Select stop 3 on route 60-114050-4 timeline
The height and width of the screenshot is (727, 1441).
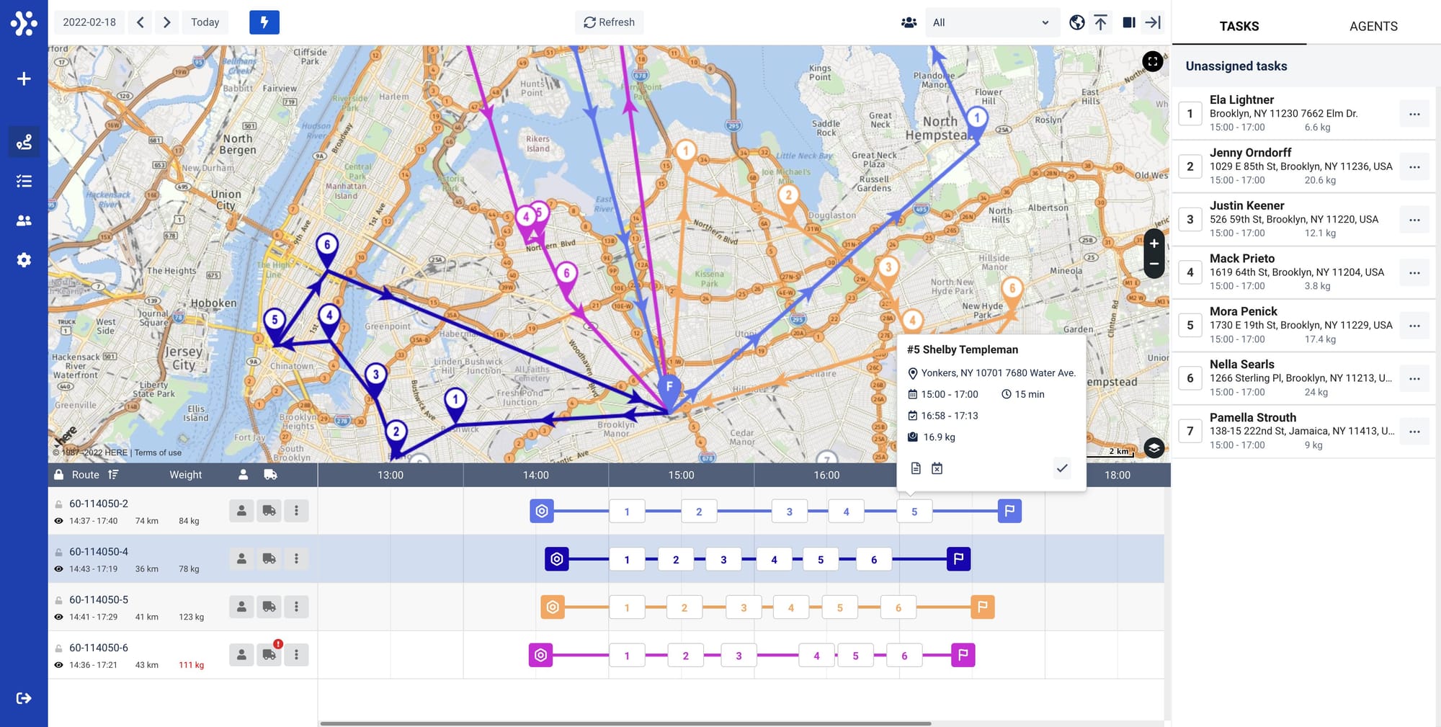723,560
